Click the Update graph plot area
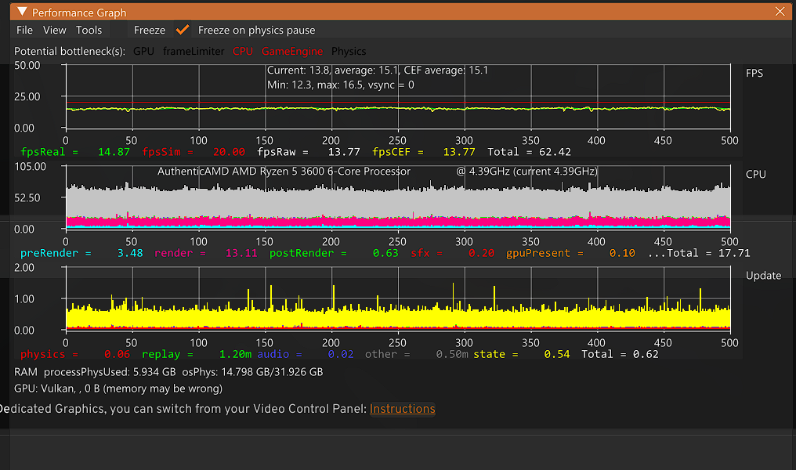The image size is (796, 470). coord(398,298)
